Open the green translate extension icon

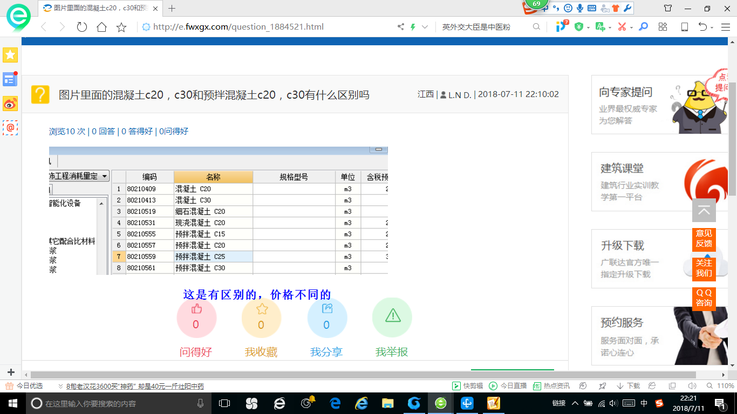[600, 27]
